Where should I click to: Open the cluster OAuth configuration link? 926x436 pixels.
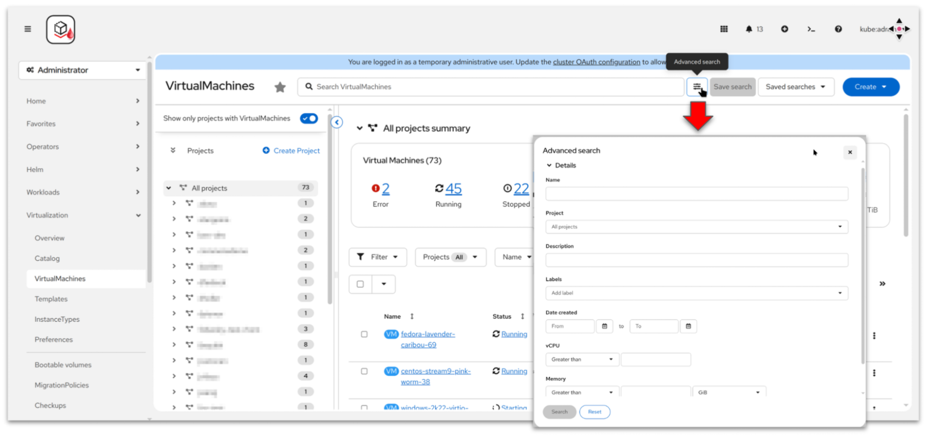point(596,62)
